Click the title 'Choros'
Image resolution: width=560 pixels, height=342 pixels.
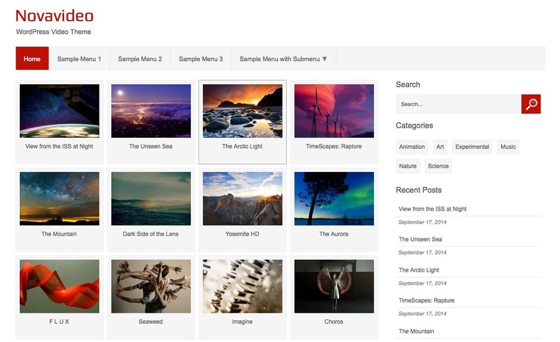coord(334,321)
